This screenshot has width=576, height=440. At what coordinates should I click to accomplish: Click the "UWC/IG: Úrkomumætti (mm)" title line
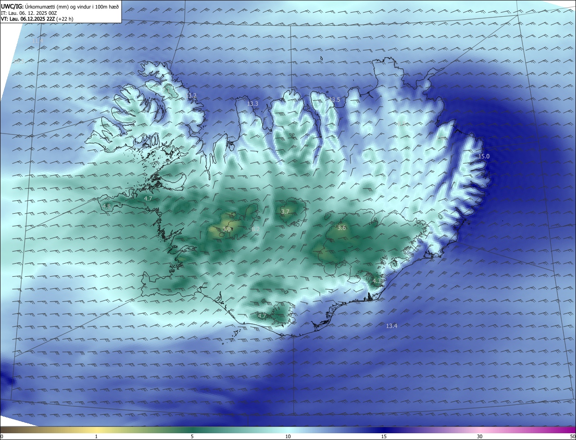pyautogui.click(x=60, y=7)
